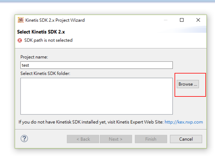Click the 'Select Kinetis SDK 2.x' heading
The height and width of the screenshot is (156, 215).
(40, 32)
